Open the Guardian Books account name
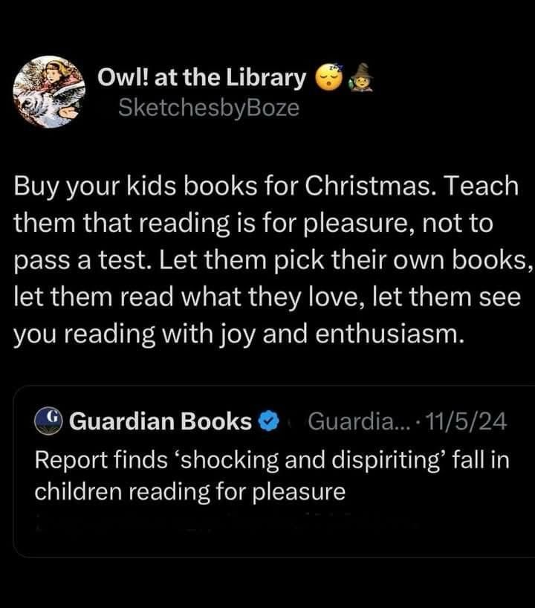Viewport: 535px width, 608px height. click(160, 421)
